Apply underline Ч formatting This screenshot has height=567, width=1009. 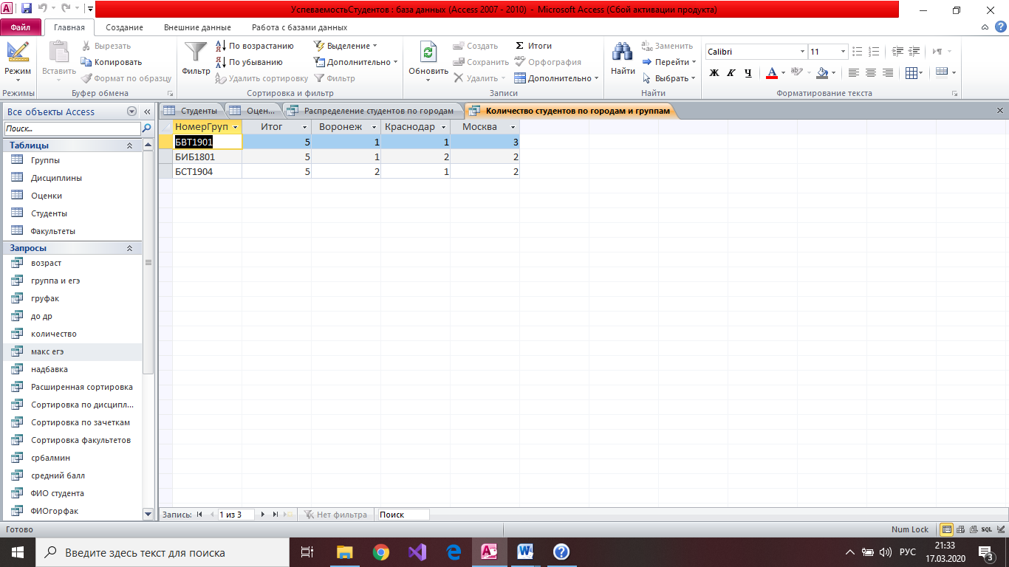click(748, 73)
